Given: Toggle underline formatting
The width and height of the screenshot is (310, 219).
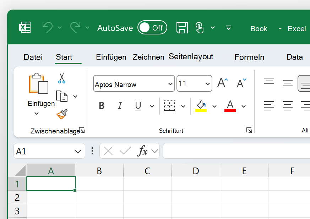Looking at the screenshot, I should click(x=138, y=106).
